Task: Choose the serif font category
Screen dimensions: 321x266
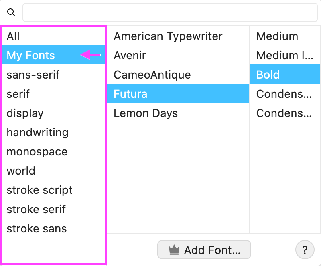Action: tap(18, 94)
